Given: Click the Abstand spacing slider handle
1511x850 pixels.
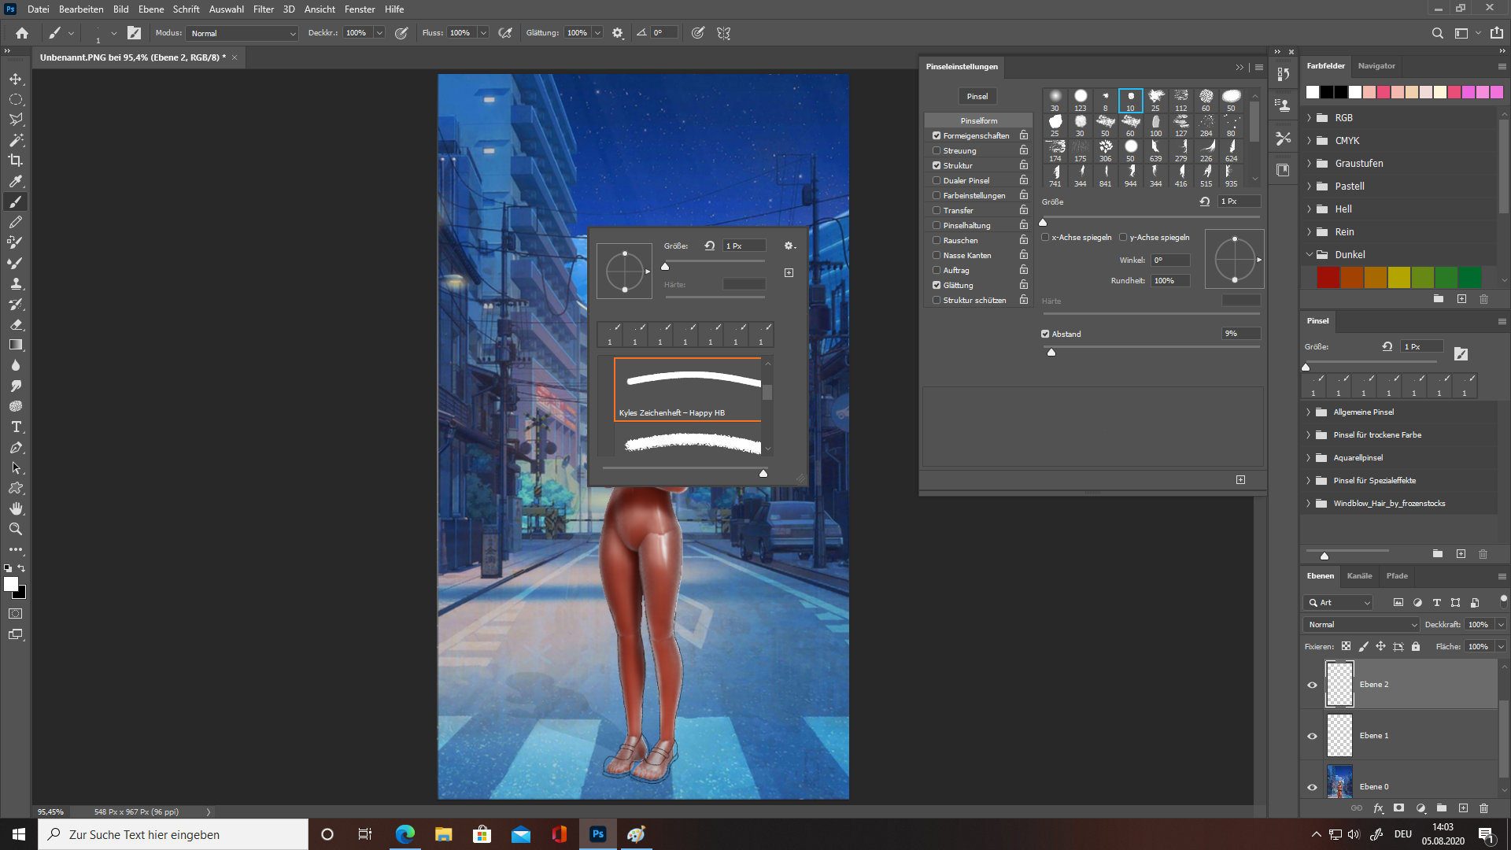Looking at the screenshot, I should pos(1051,352).
